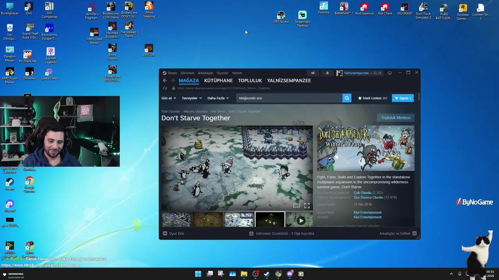Open Son Derece Olumlu reviews link
The width and height of the screenshot is (499, 280).
coord(368,198)
